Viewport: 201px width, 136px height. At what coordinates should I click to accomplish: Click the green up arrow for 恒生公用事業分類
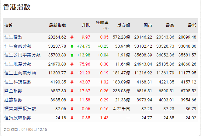tap(72, 55)
